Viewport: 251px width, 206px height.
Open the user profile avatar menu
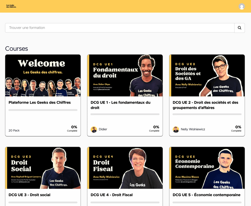[242, 7]
